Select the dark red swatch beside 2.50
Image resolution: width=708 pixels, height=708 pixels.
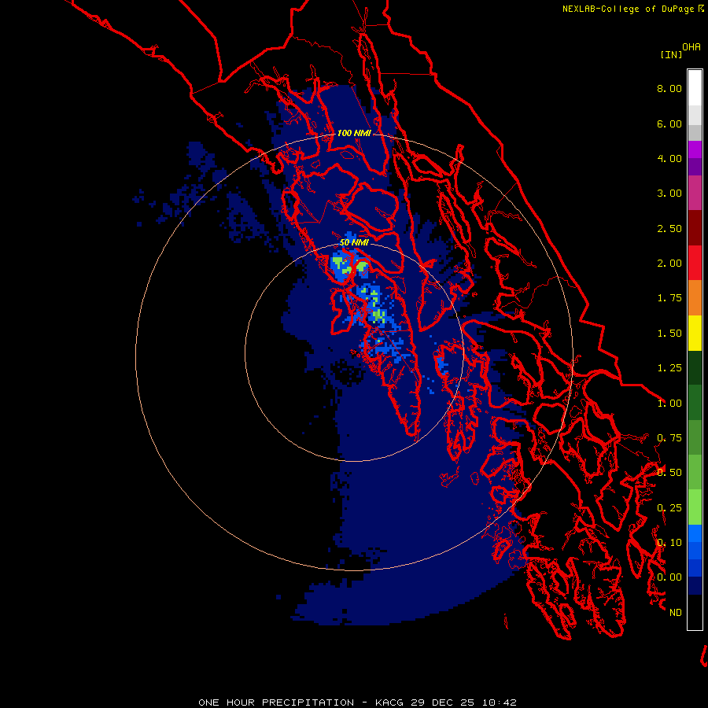tap(695, 228)
